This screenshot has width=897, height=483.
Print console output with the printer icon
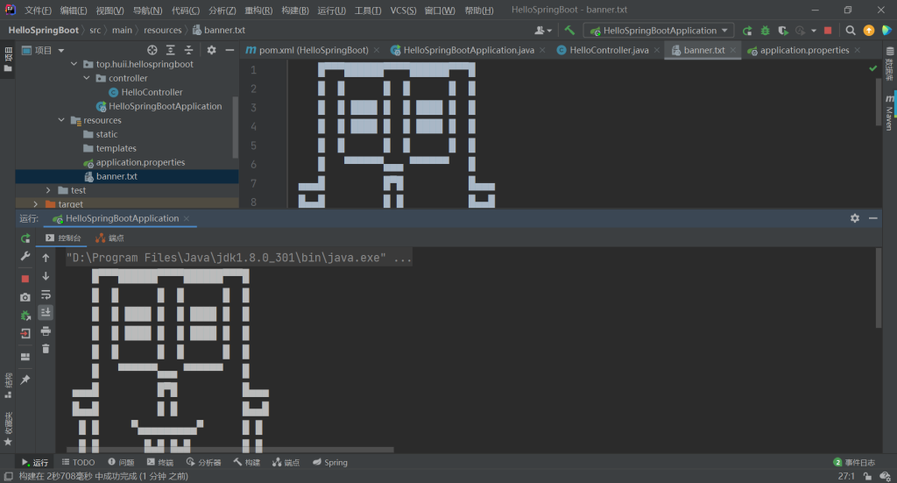point(46,330)
